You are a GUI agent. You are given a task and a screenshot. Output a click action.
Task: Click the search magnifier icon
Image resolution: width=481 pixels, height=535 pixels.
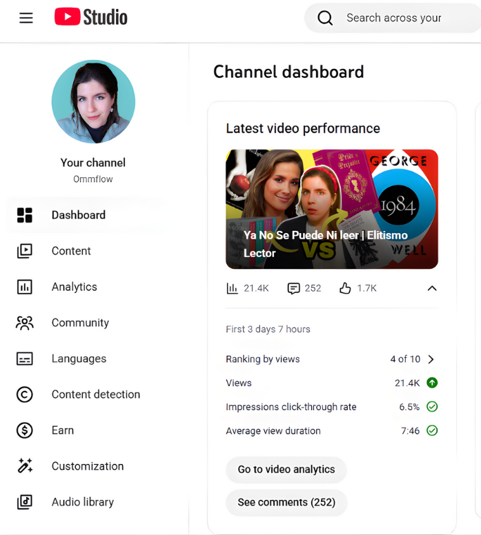(325, 18)
